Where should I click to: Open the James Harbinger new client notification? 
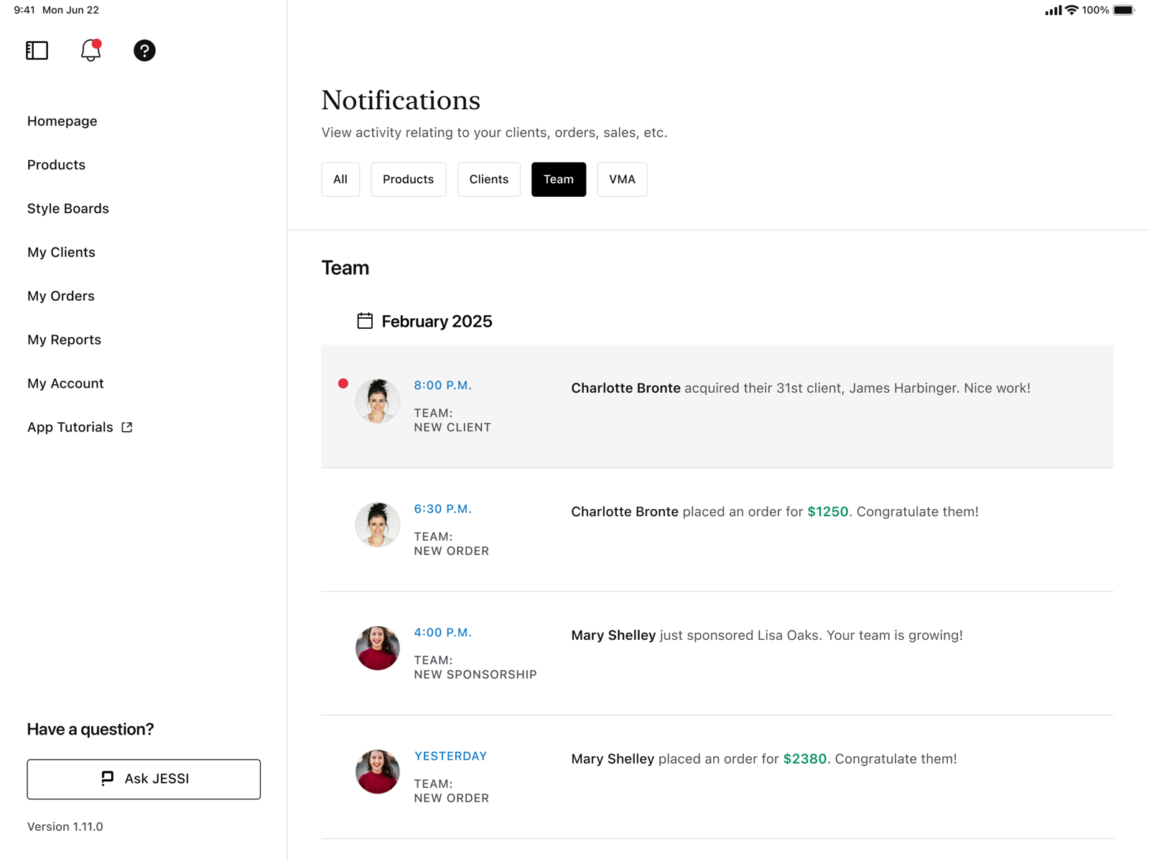pyautogui.click(x=717, y=406)
